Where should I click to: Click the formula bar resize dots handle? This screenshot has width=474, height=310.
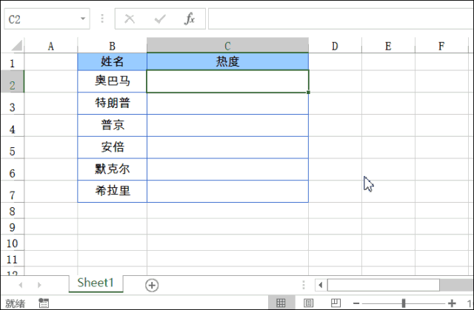(102, 18)
